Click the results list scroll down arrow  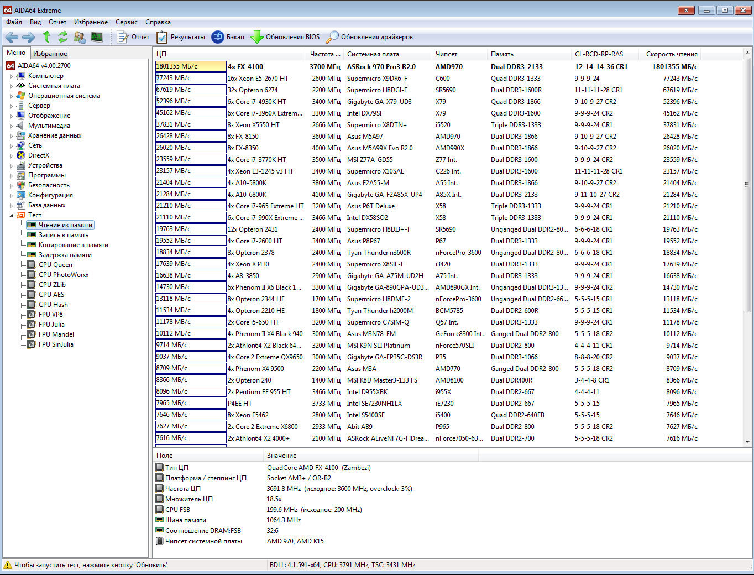tap(747, 442)
